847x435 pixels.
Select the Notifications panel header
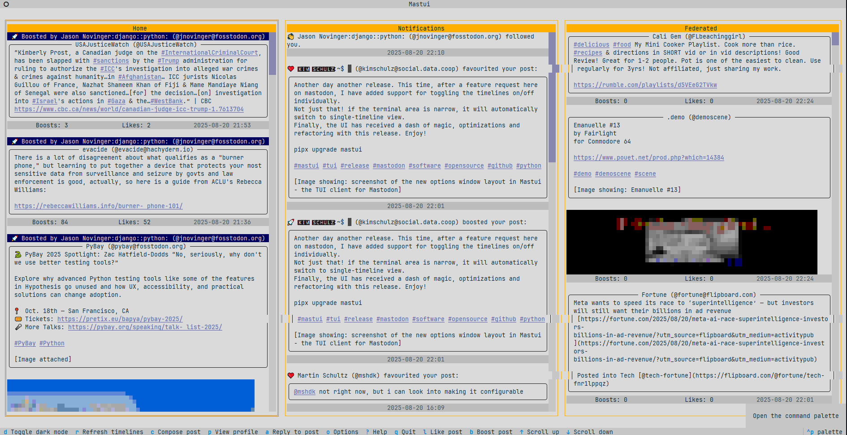click(421, 28)
